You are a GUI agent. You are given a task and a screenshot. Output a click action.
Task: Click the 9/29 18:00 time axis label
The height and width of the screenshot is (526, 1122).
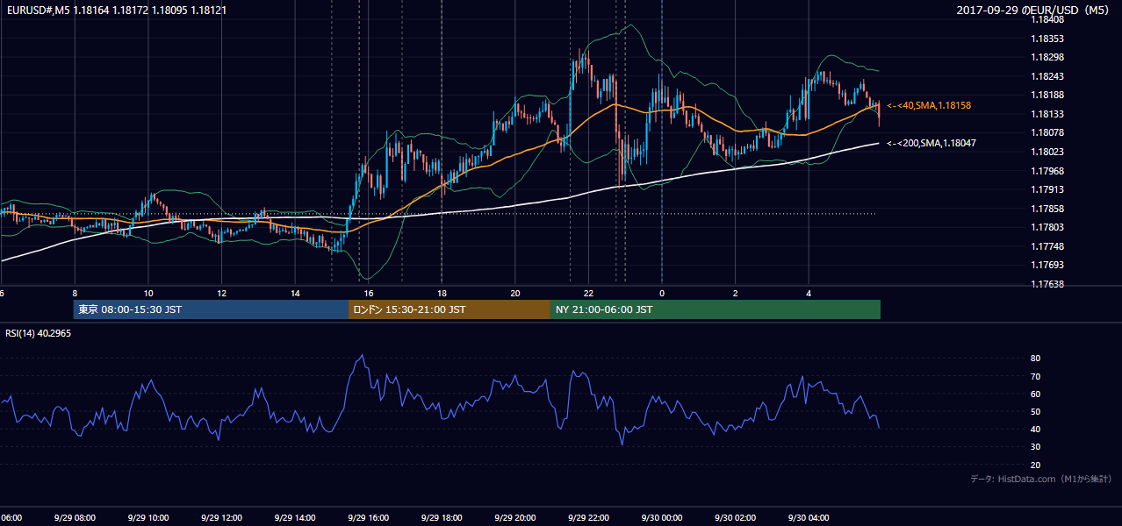[441, 517]
